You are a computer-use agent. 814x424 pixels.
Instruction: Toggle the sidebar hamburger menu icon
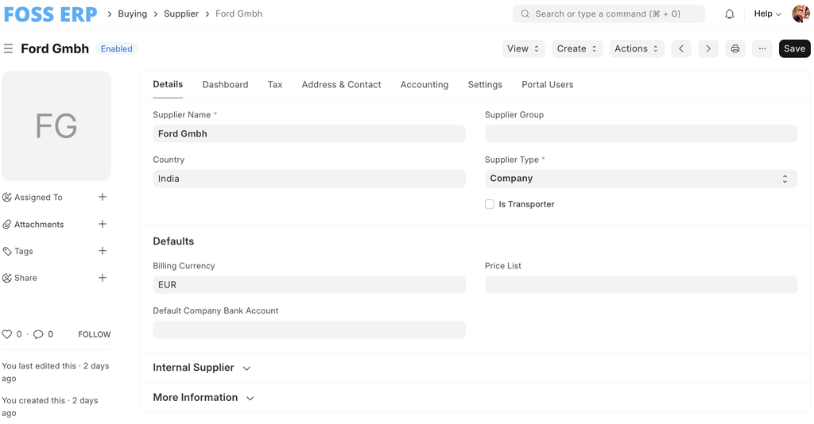(x=8, y=48)
